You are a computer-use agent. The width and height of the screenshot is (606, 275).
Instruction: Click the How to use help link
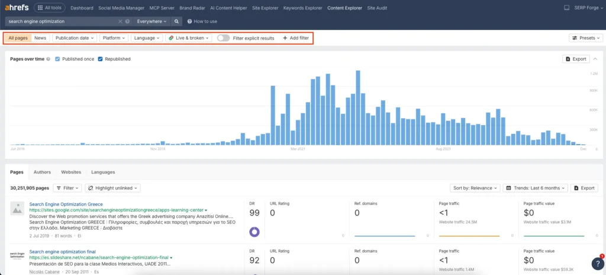pyautogui.click(x=202, y=21)
